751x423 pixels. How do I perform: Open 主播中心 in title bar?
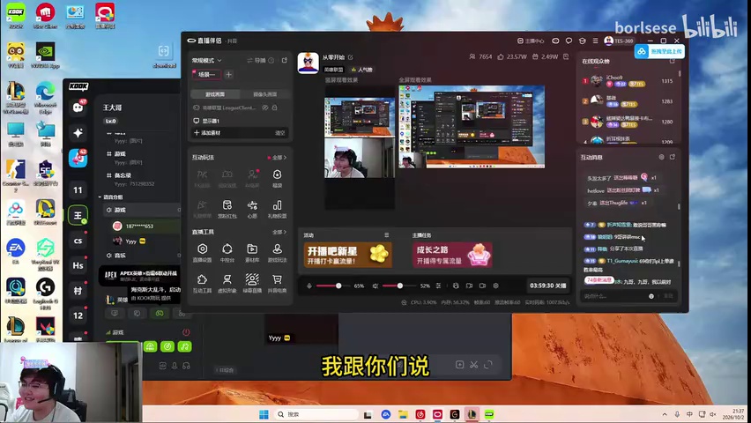click(x=532, y=41)
